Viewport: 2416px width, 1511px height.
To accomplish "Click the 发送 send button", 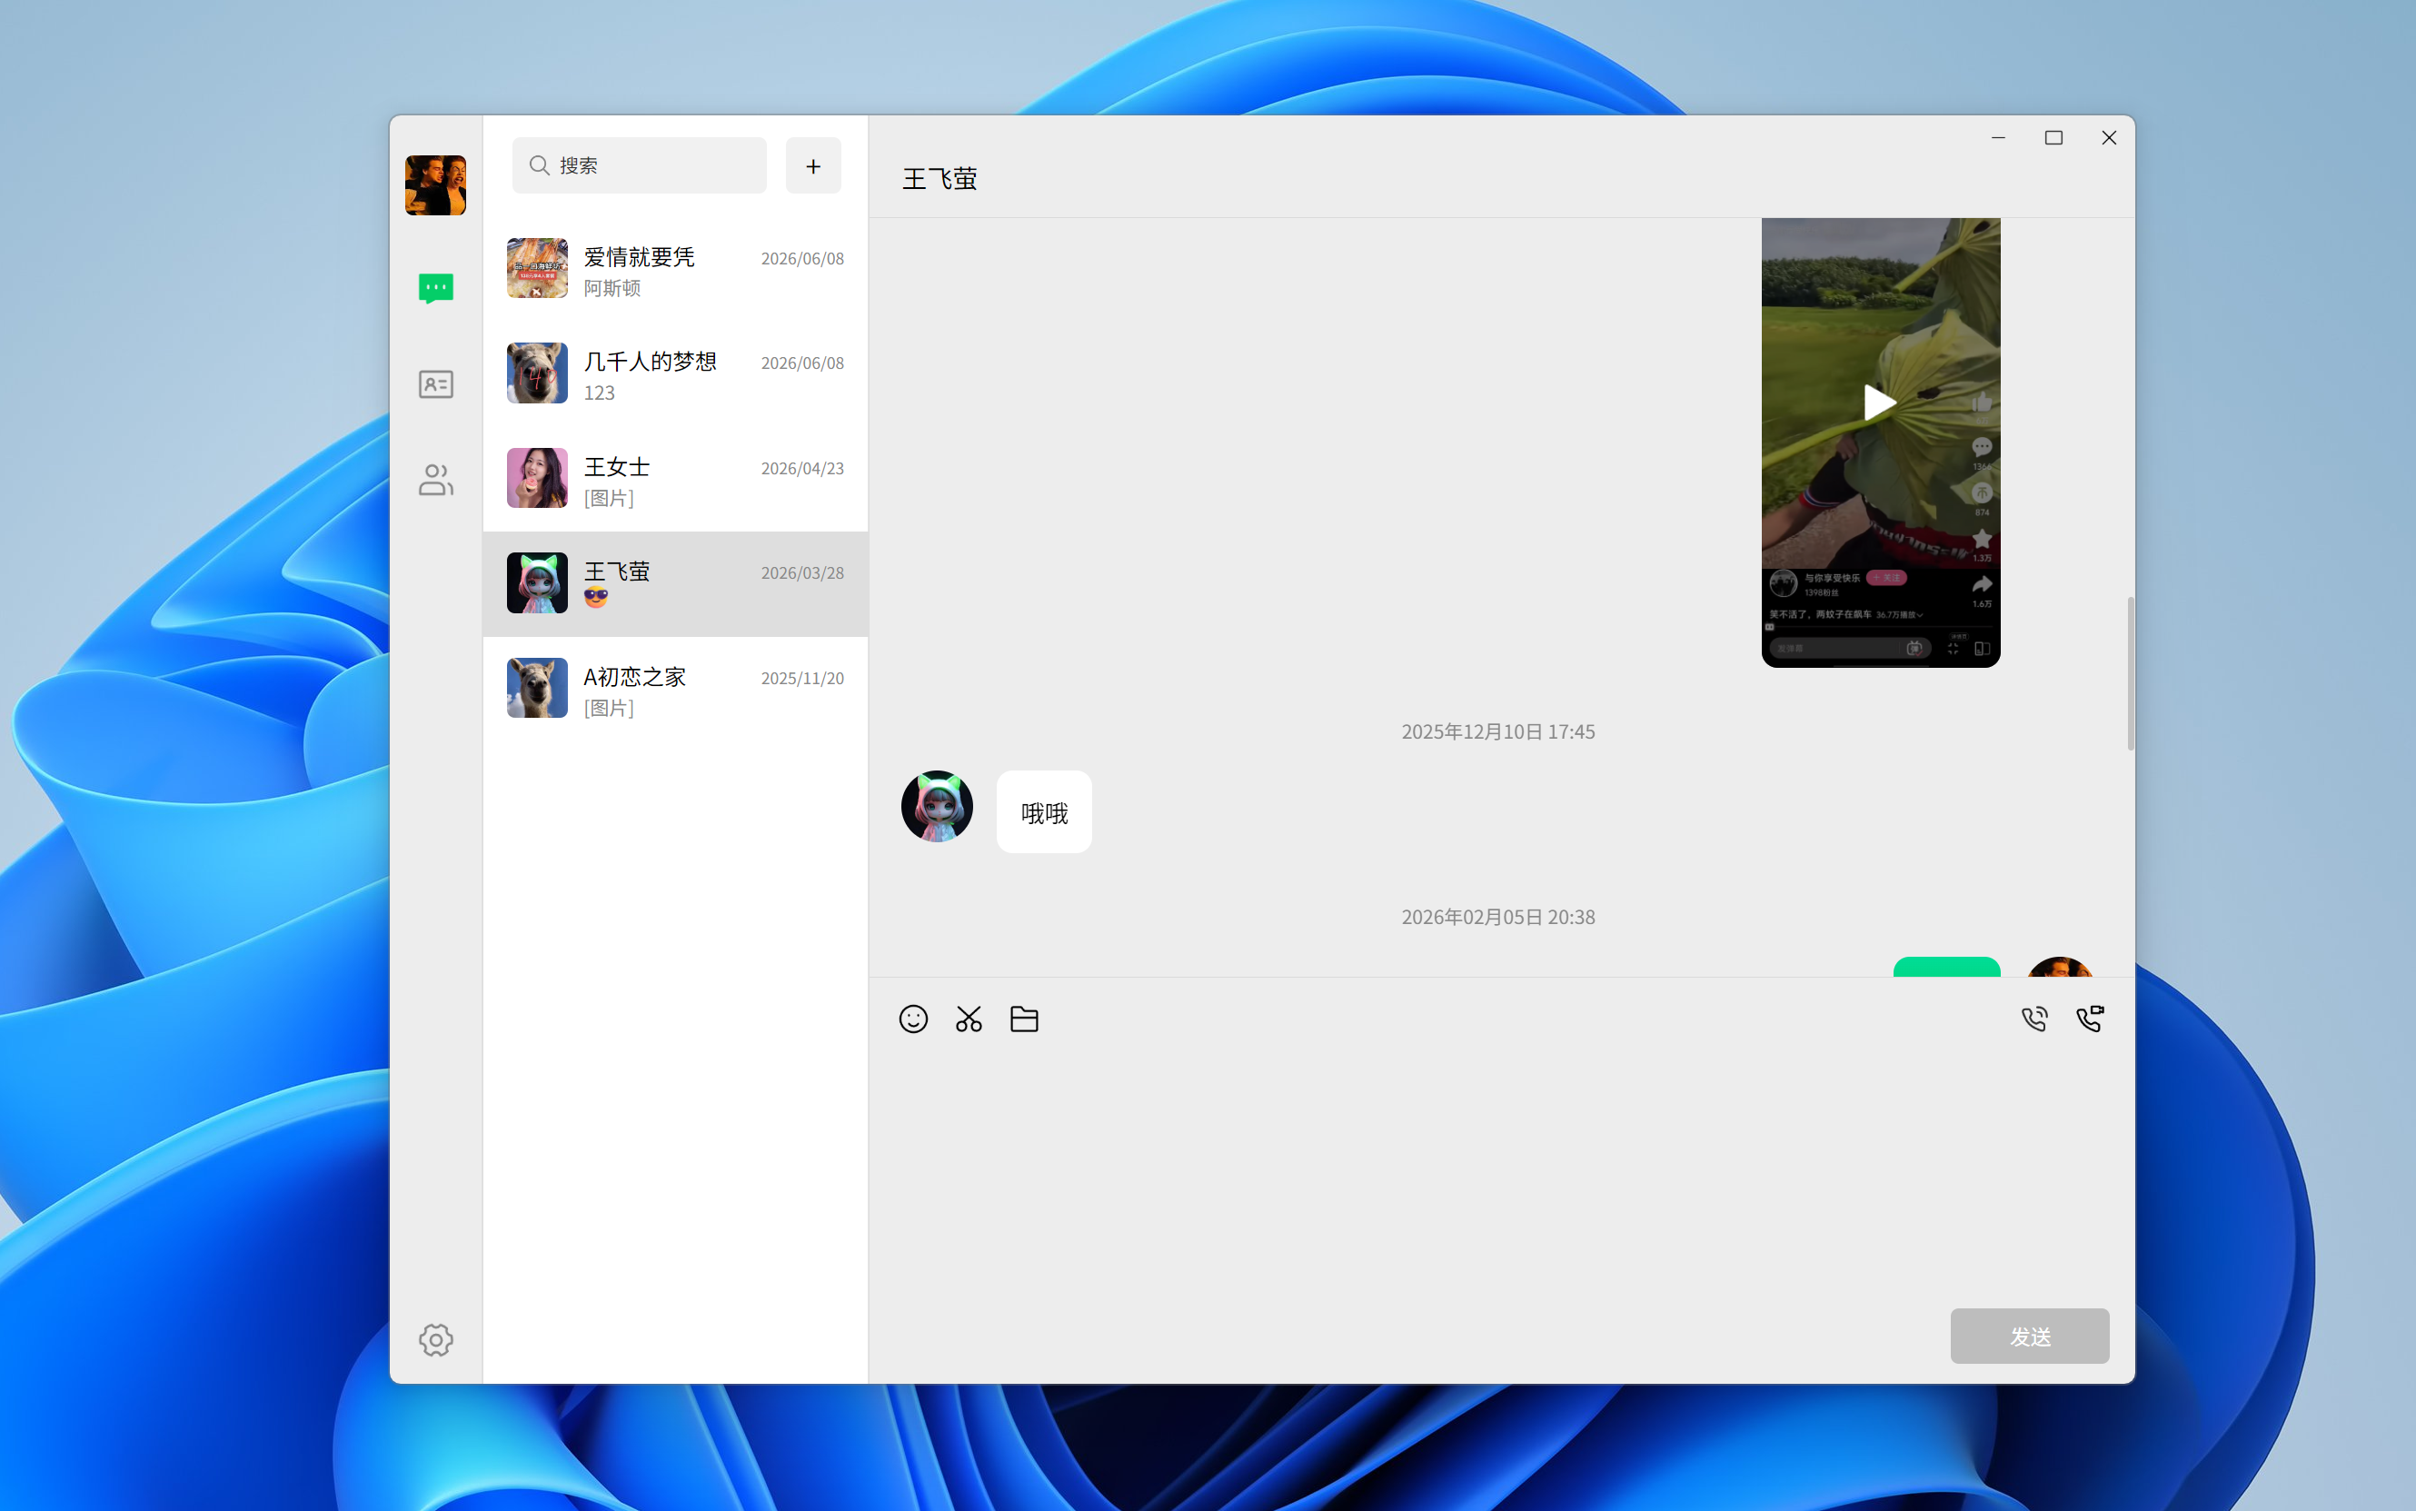I will [x=2029, y=1337].
